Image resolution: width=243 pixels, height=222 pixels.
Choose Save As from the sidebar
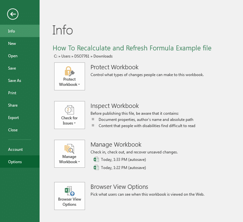point(14,81)
